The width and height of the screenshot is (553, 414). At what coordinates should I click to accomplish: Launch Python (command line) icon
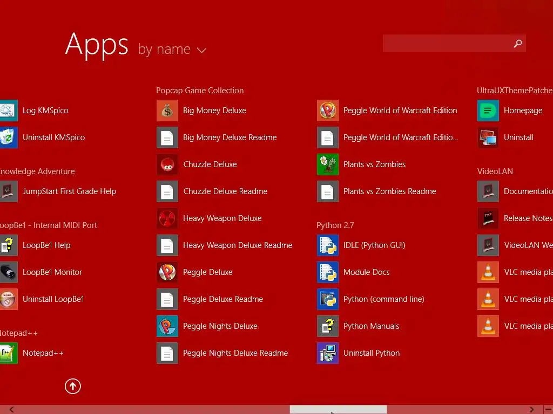click(328, 299)
